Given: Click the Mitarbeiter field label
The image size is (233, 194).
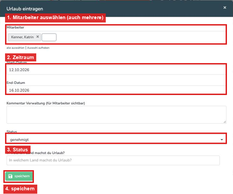Looking at the screenshot, I should 15,27.
